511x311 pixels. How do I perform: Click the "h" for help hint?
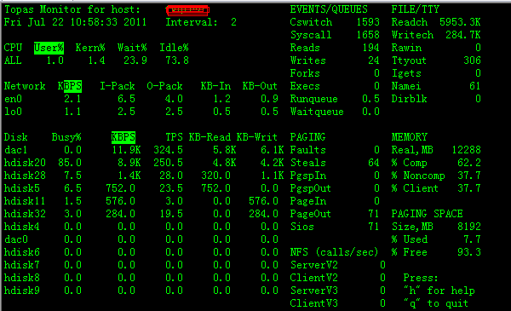(439, 291)
